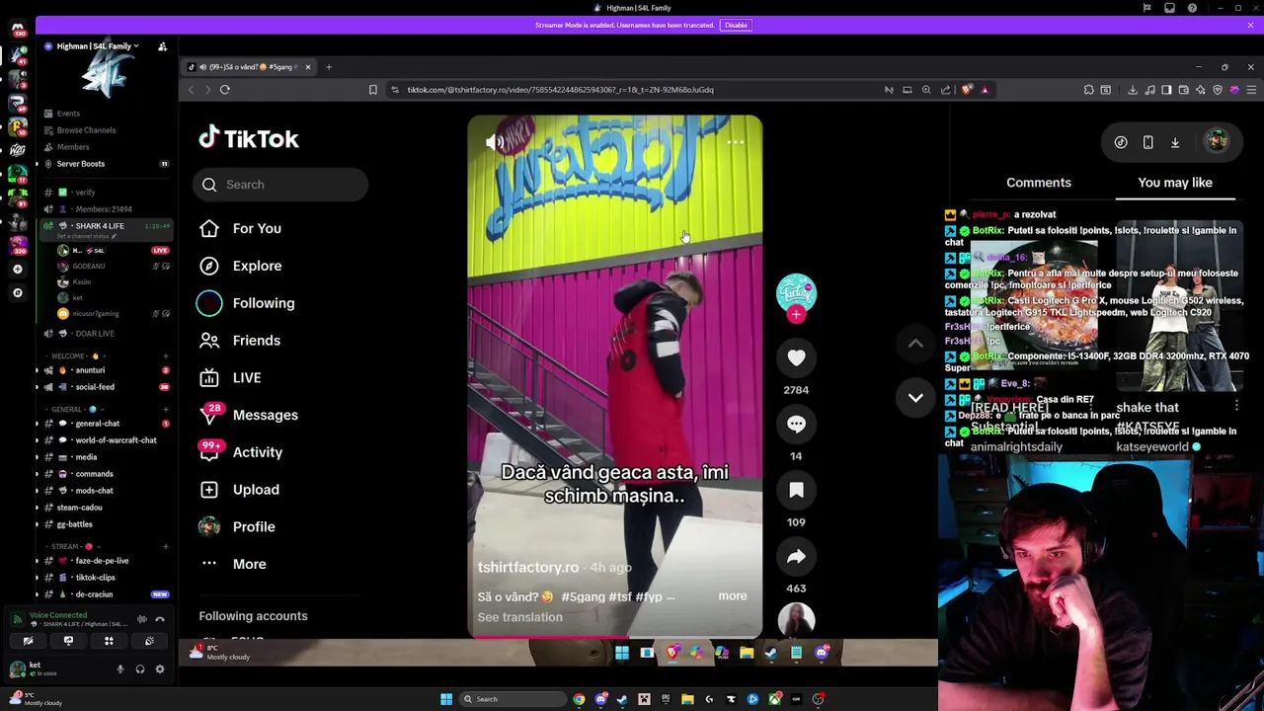Screen dimensions: 1264x711
Task: Mute the TikTok video sound
Action: point(495,142)
